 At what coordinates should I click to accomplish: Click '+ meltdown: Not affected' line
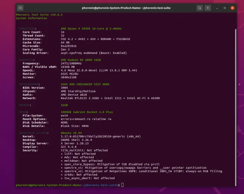coord(81,161)
